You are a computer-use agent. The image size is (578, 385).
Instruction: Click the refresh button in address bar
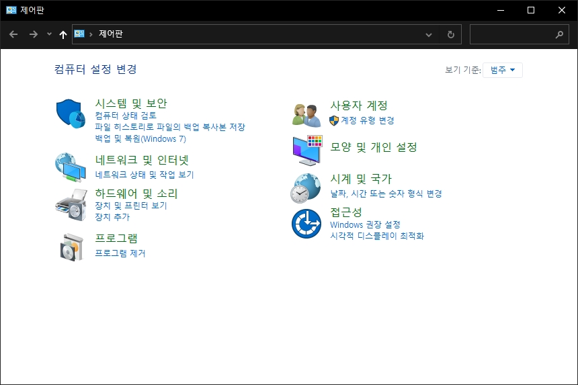pos(450,35)
